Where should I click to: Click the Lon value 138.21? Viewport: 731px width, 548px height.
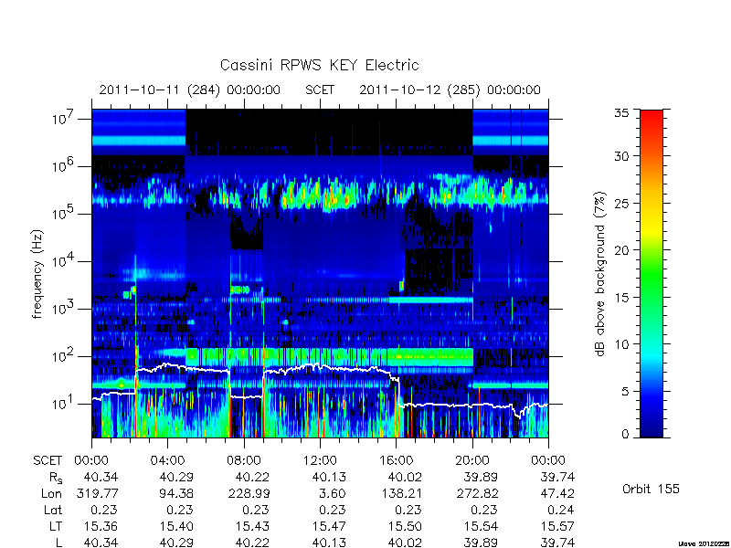[401, 493]
